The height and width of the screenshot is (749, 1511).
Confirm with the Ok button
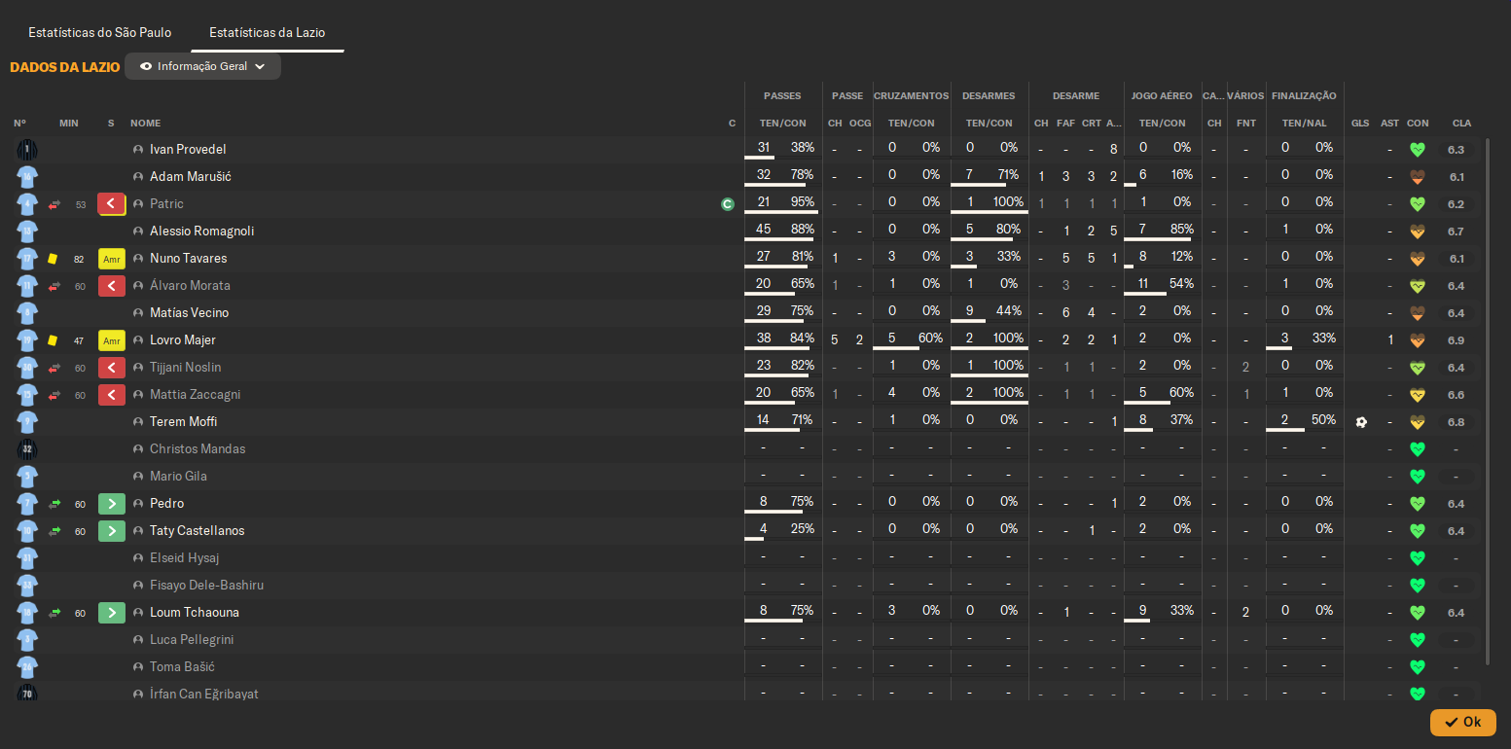[1462, 723]
